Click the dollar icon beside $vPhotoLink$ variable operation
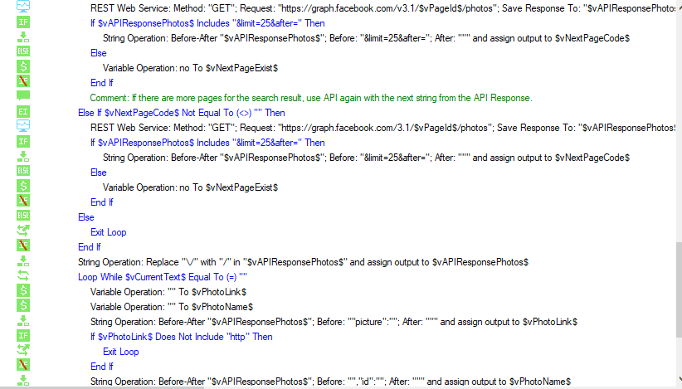682x389 pixels. pos(23,291)
